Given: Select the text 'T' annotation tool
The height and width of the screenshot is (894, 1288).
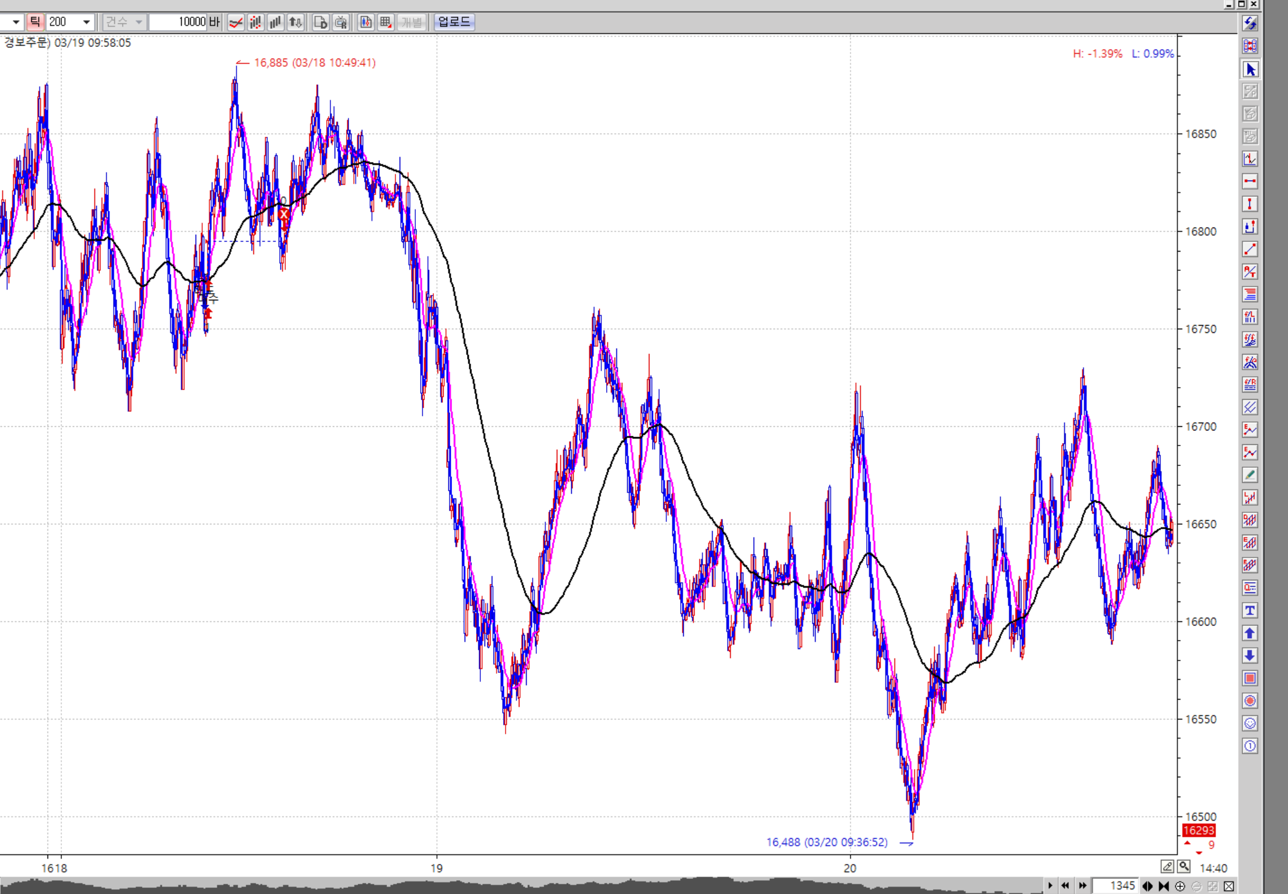Looking at the screenshot, I should tap(1250, 610).
